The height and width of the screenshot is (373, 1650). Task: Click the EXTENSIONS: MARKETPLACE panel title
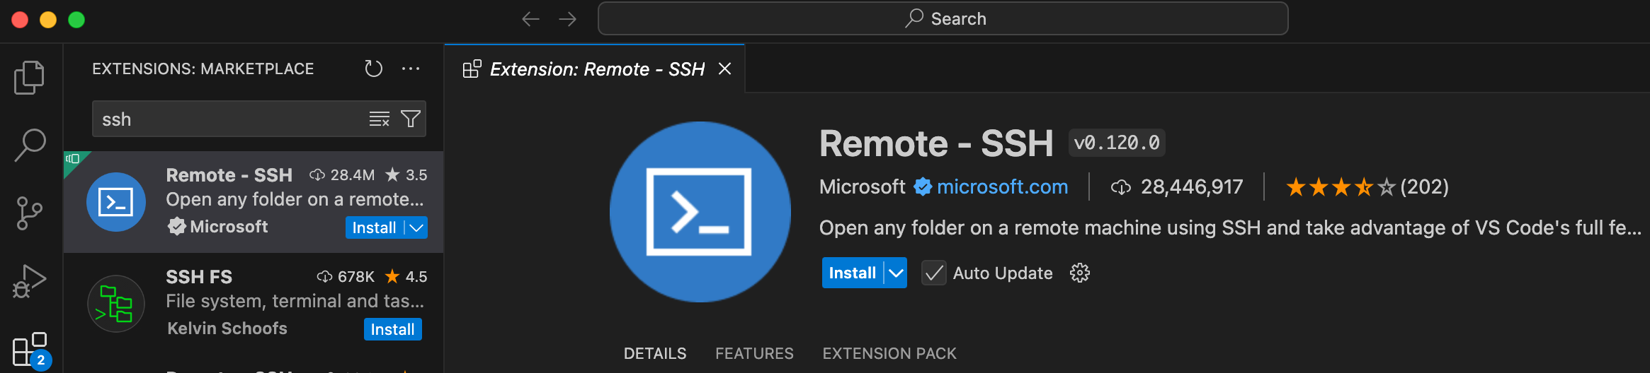[203, 69]
